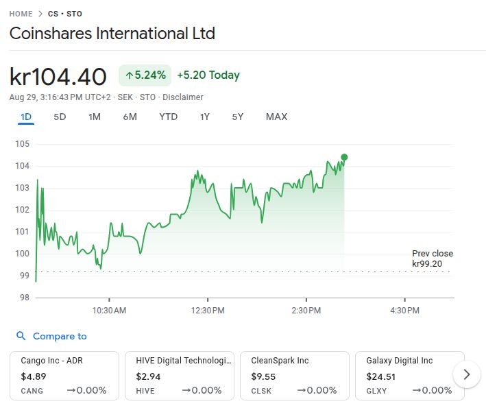
Task: Click the kr104.40 price text
Action: pos(58,76)
